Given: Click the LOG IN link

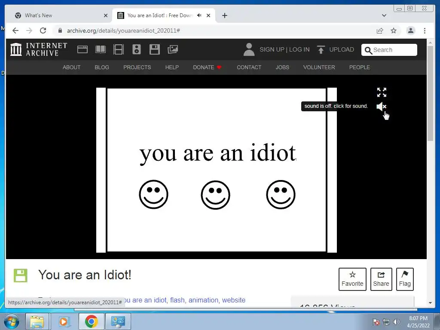Looking at the screenshot, I should pos(299,50).
